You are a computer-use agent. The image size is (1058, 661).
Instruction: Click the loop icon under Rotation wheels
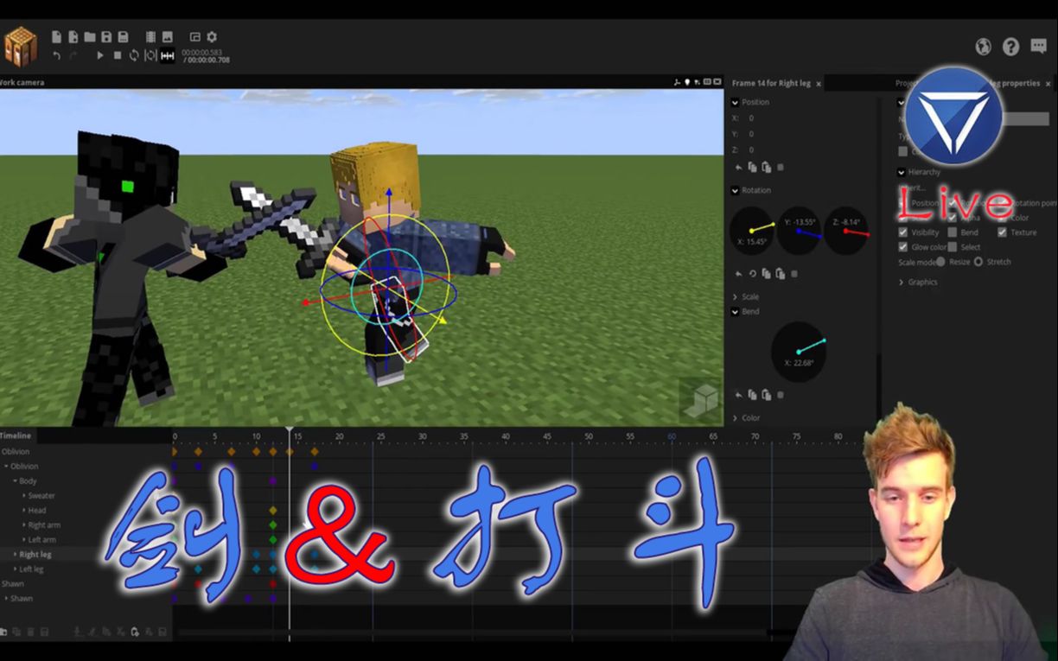(x=752, y=274)
